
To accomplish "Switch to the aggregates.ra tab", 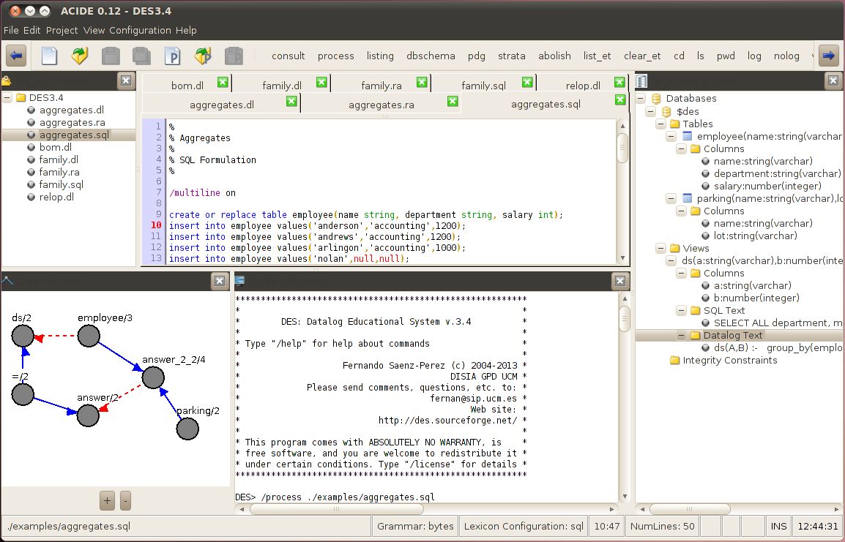I will click(381, 104).
